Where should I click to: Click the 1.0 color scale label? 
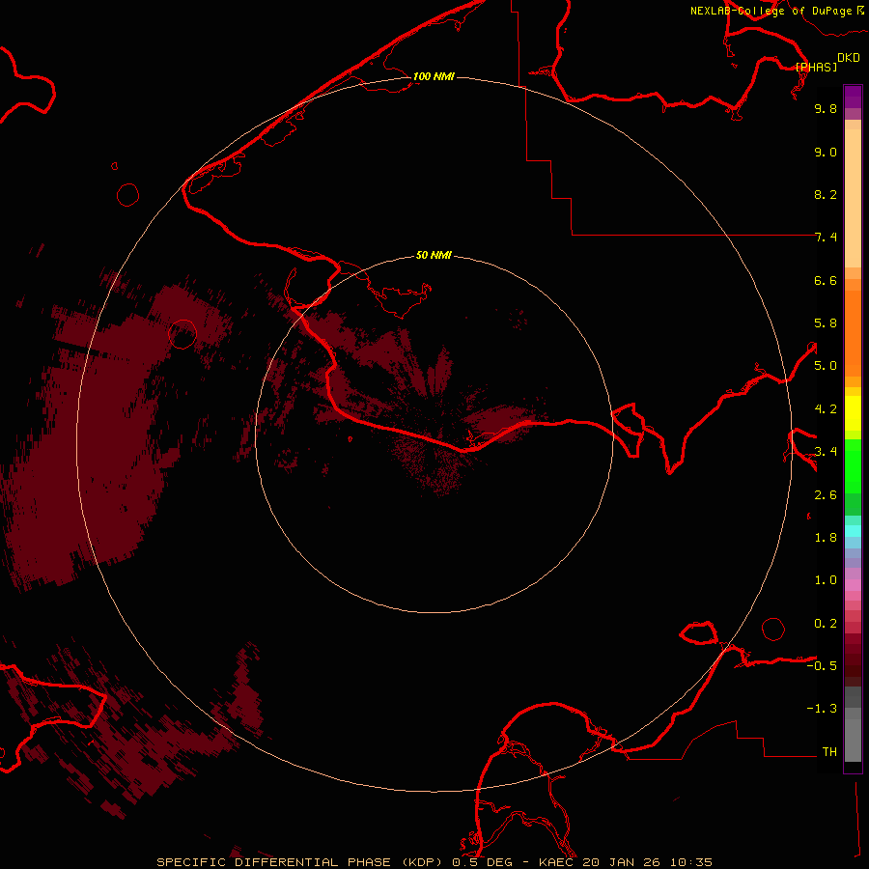[826, 580]
